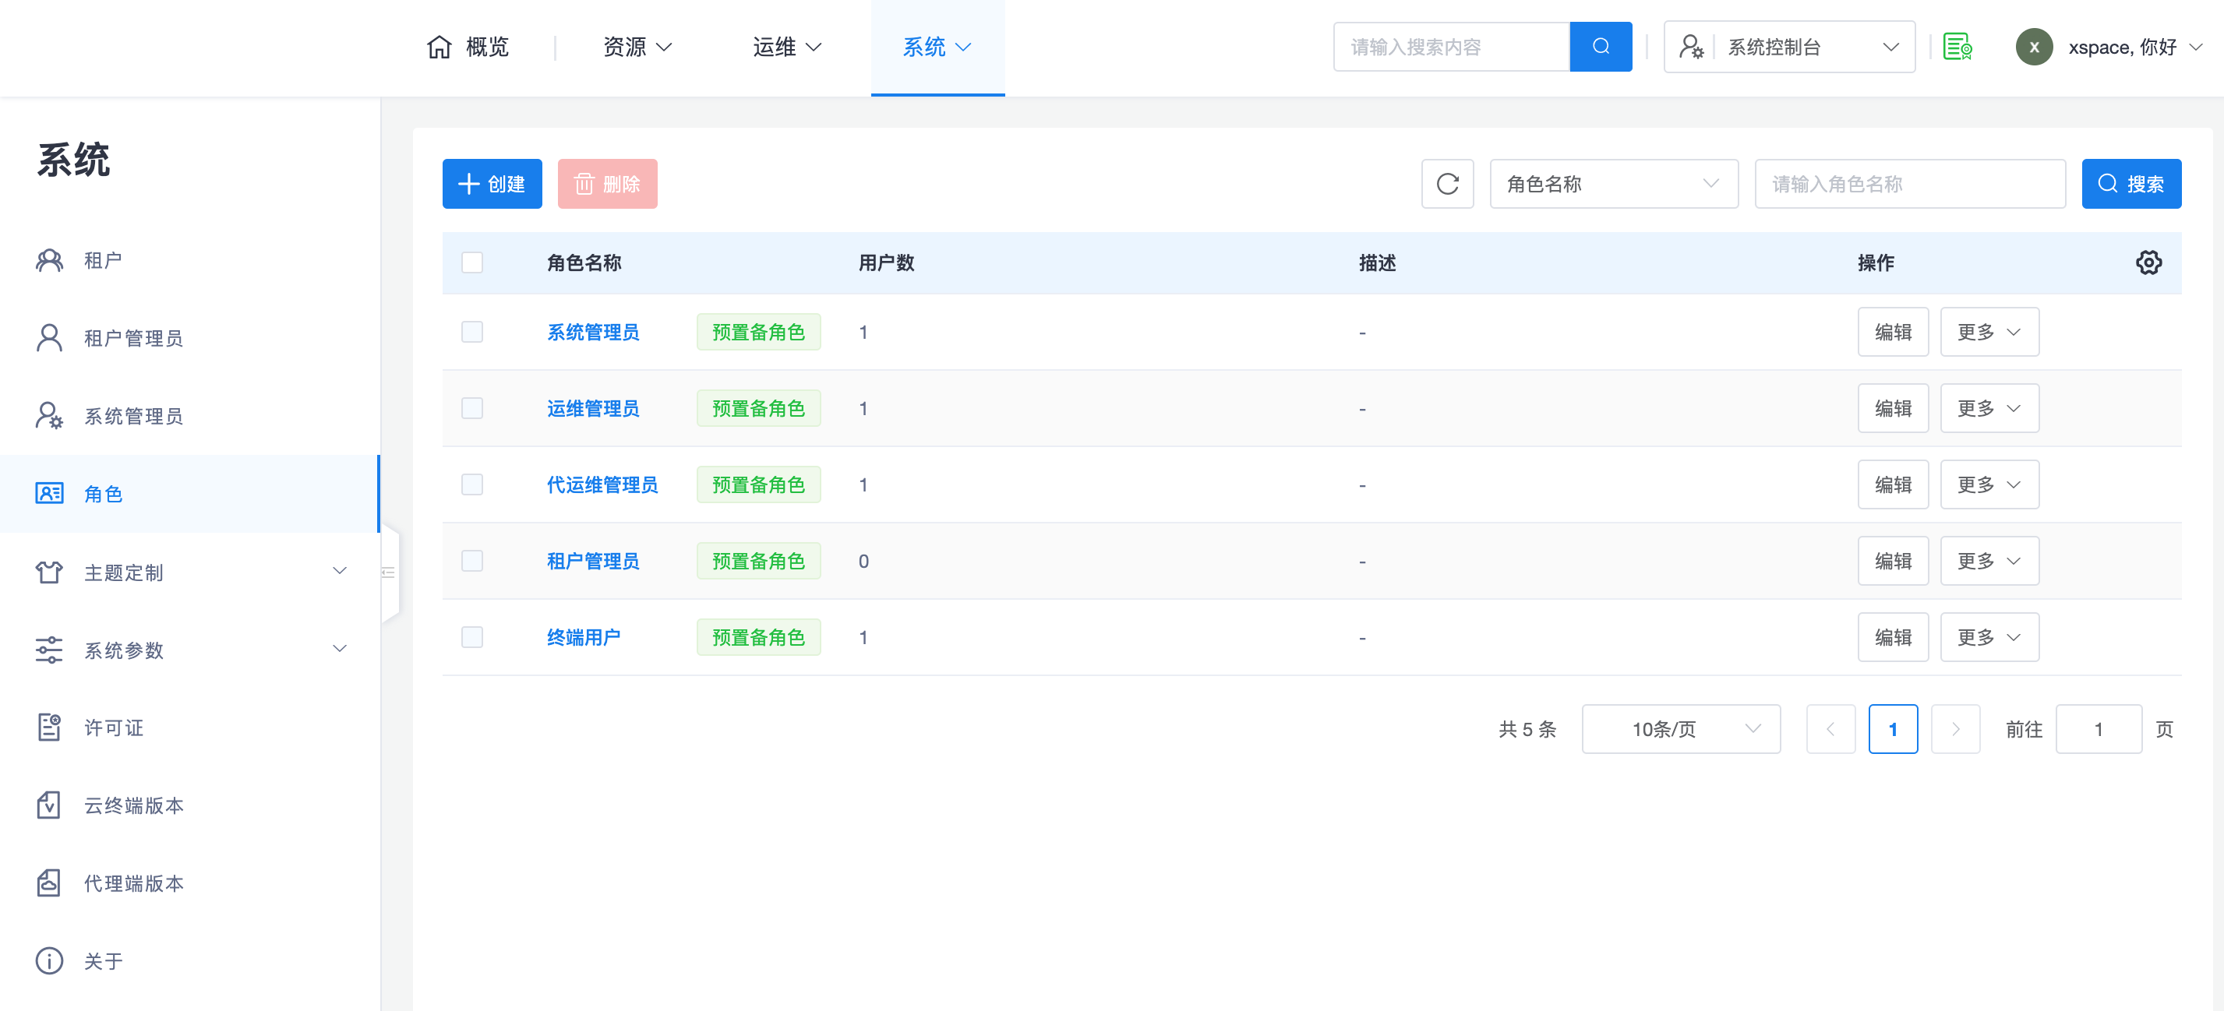Open table column settings gear
This screenshot has width=2224, height=1011.
[x=2149, y=262]
